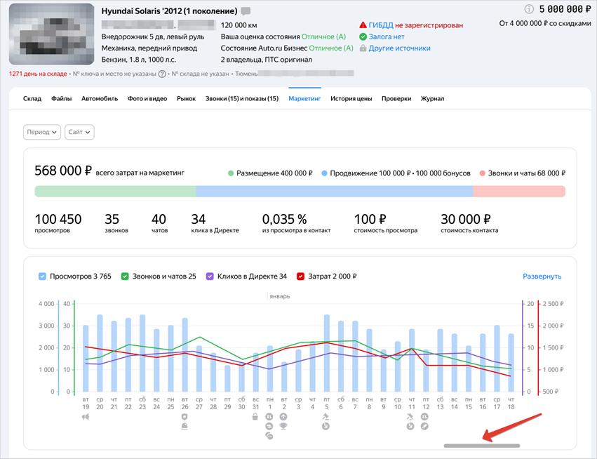
Task: Click the red warning triangle ГИБДД icon
Action: click(x=363, y=25)
